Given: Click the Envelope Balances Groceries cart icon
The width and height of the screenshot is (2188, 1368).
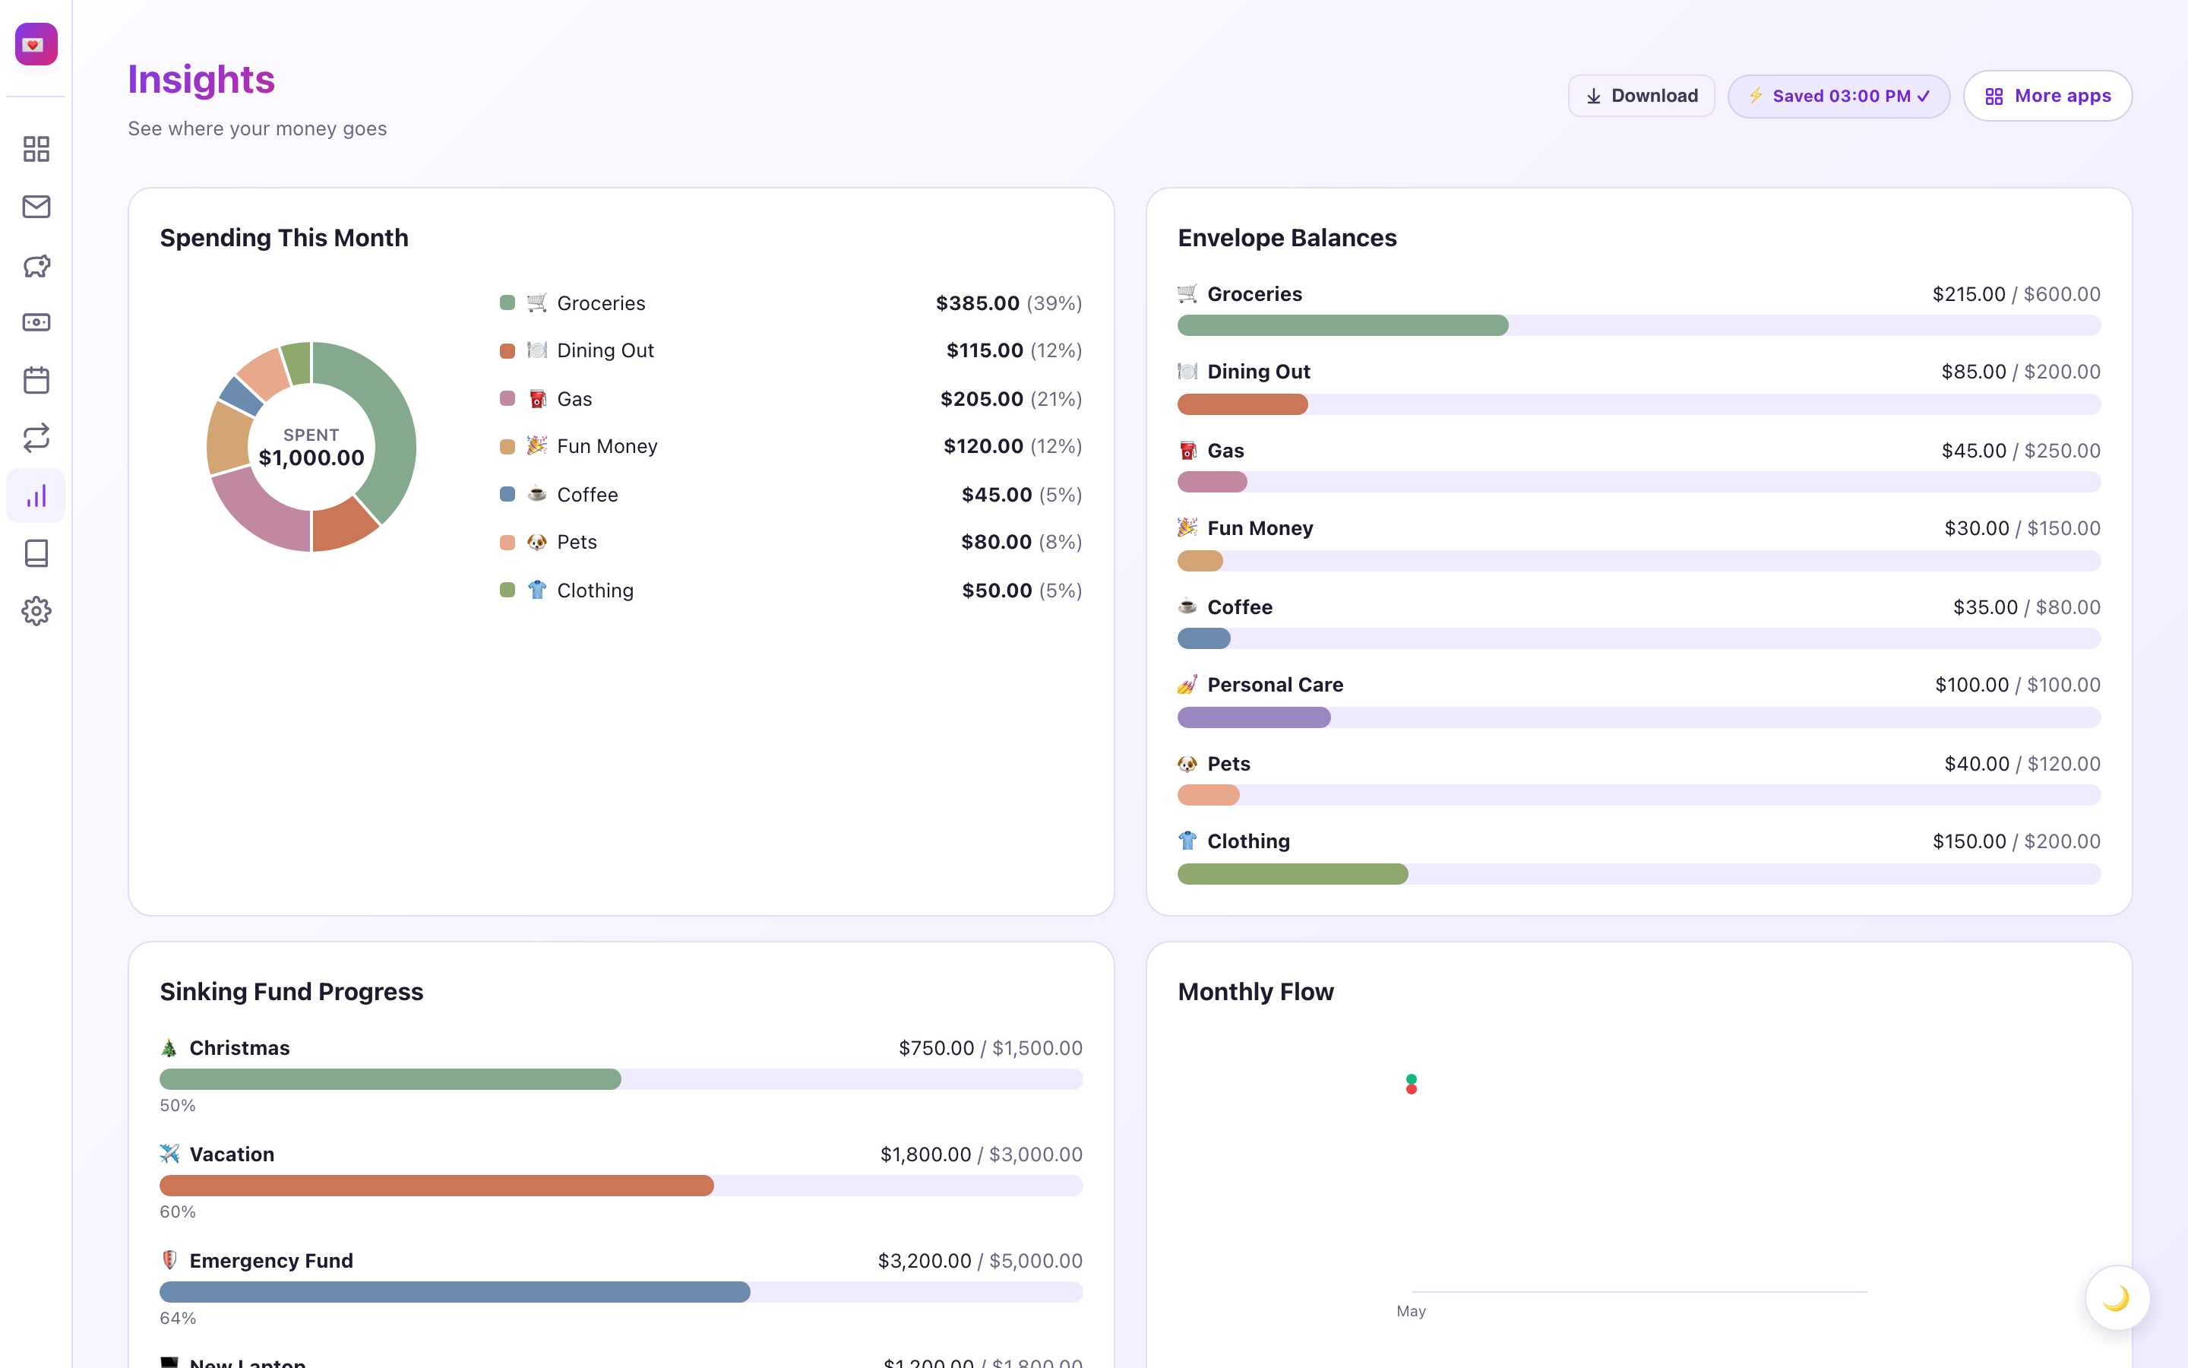Looking at the screenshot, I should 1187,294.
